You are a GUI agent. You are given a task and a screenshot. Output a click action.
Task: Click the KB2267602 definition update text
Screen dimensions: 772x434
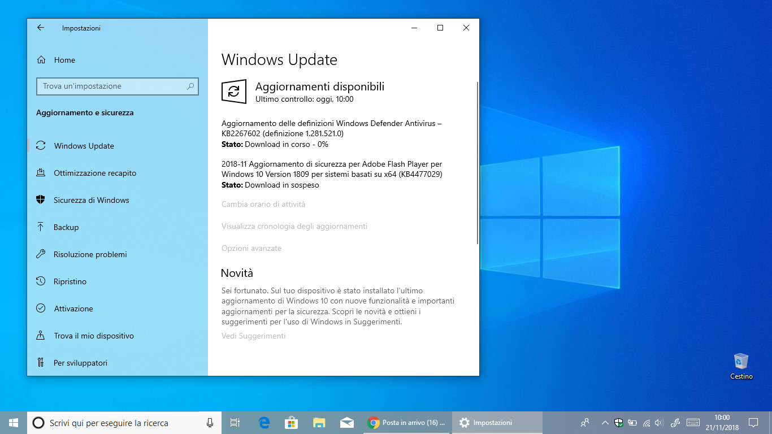pos(332,128)
